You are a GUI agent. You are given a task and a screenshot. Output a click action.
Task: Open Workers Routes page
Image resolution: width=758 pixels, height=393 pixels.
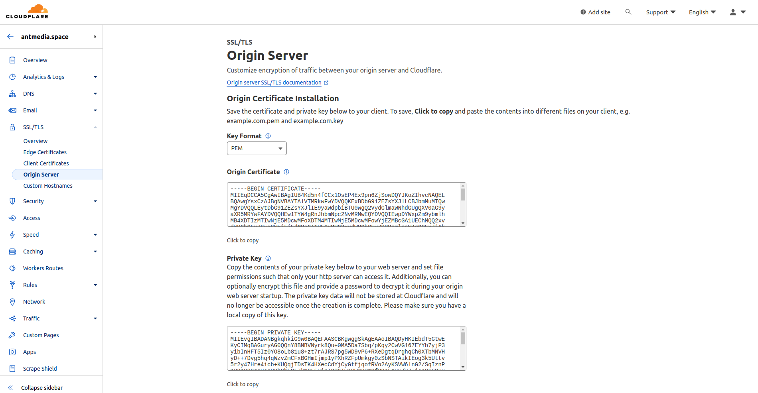[43, 268]
